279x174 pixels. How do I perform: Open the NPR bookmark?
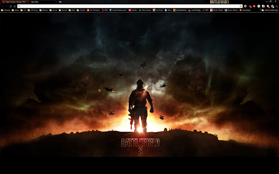[x=205, y=10]
